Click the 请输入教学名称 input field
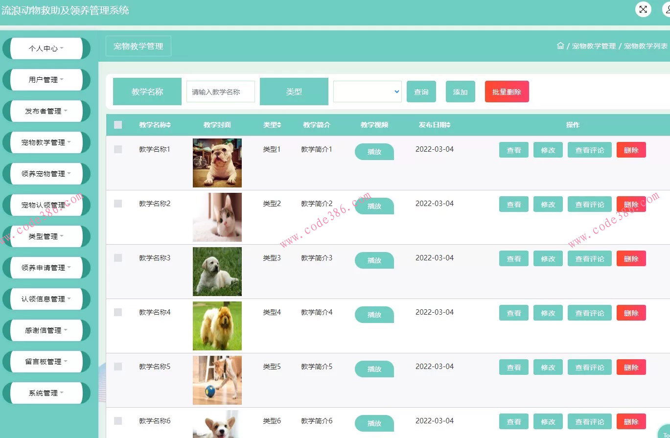This screenshot has width=670, height=438. coord(220,91)
